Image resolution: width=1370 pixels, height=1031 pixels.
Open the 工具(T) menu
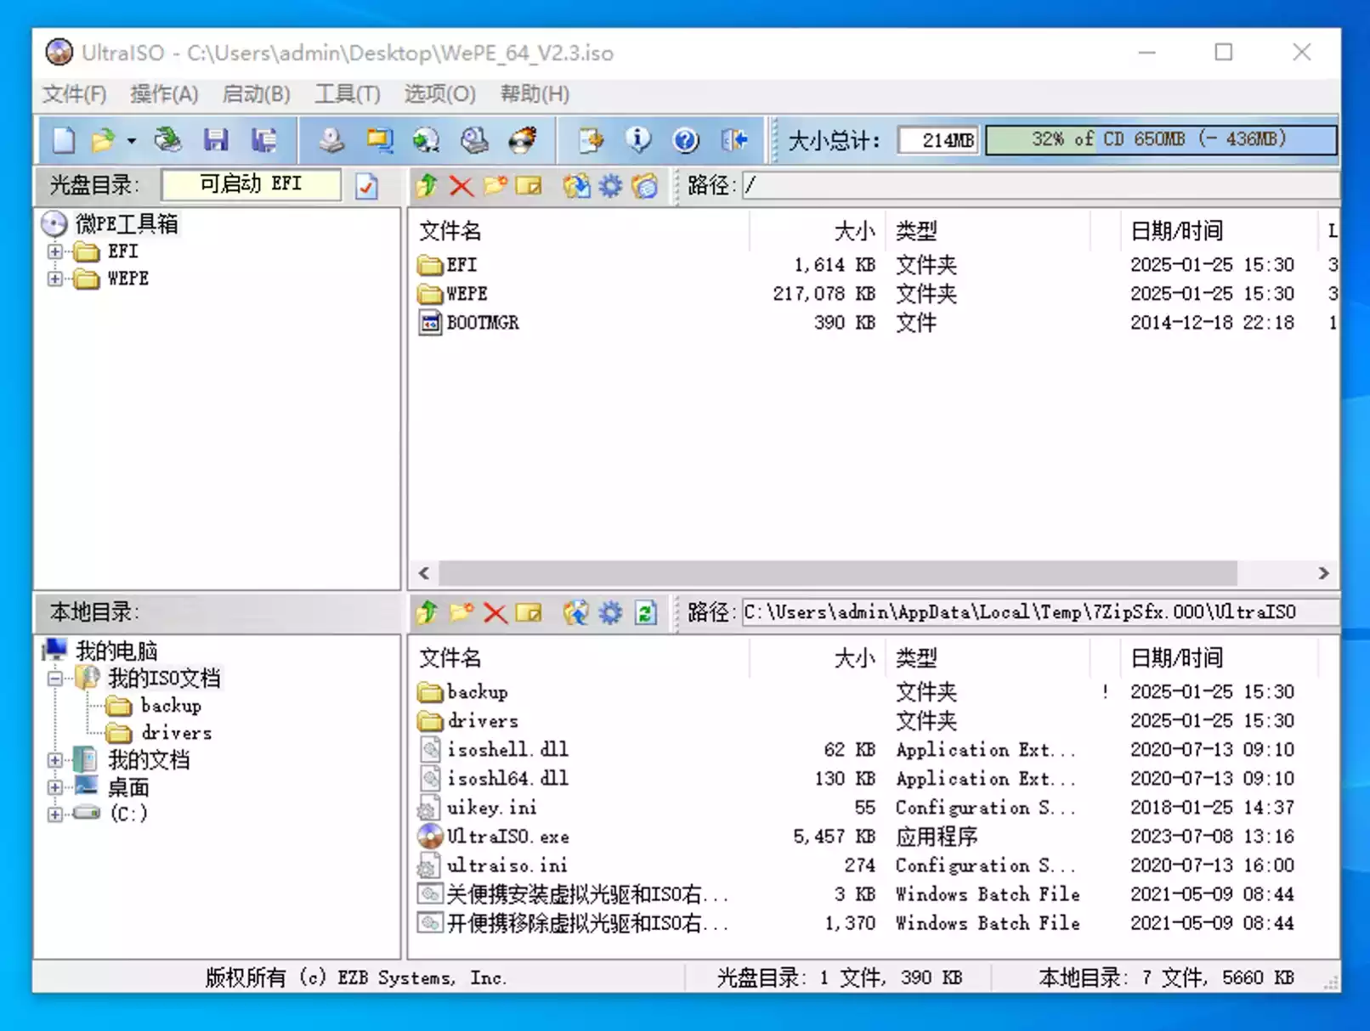(347, 93)
